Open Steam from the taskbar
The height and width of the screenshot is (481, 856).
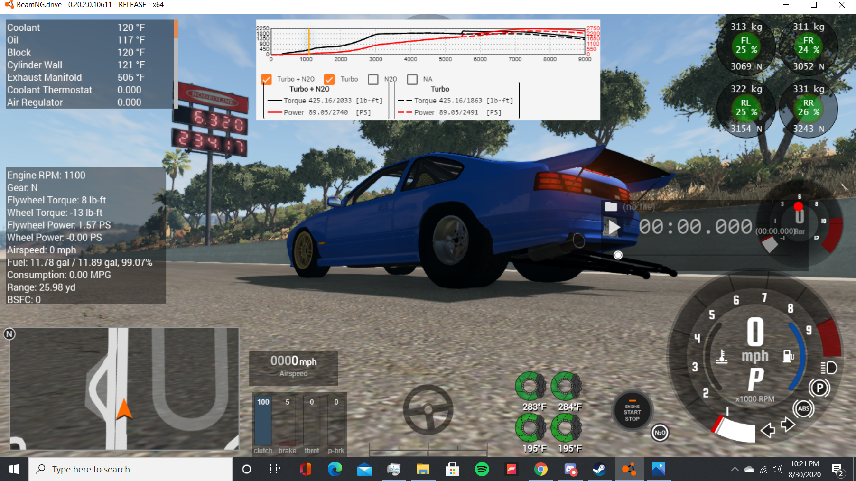[599, 469]
